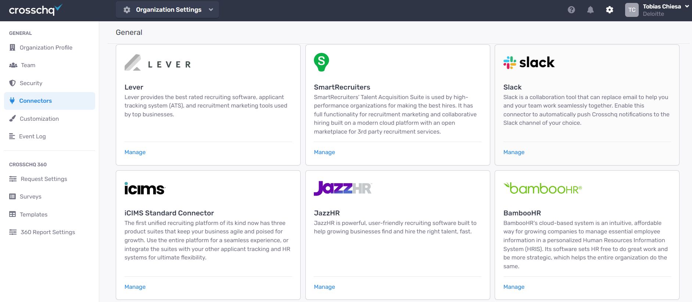Viewport: 692px width, 302px height.
Task: Click the Lever logo
Action: pyautogui.click(x=158, y=63)
